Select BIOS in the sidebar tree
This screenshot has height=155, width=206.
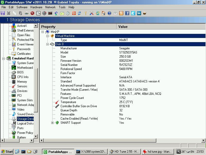tap(20, 72)
